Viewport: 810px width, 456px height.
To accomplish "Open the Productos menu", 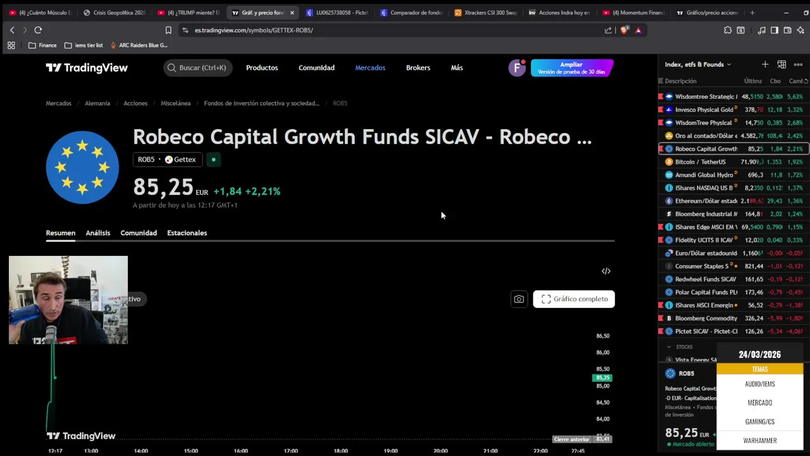I will (x=262, y=68).
